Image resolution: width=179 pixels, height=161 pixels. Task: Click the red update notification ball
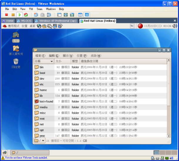pyautogui.click(x=140, y=26)
